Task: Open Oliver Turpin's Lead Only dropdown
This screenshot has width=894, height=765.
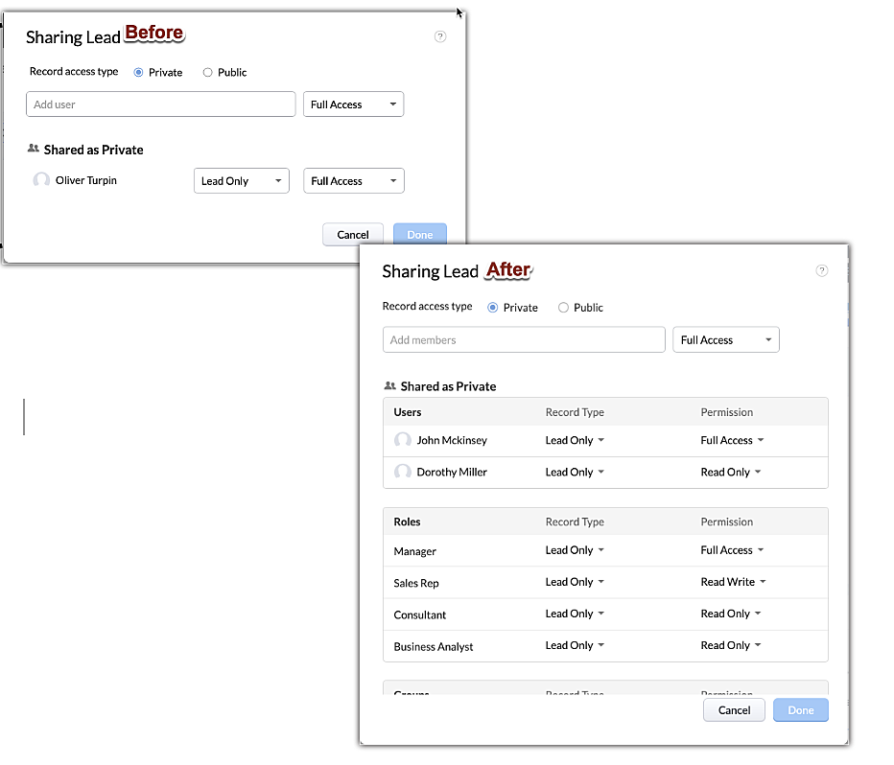Action: [x=241, y=181]
